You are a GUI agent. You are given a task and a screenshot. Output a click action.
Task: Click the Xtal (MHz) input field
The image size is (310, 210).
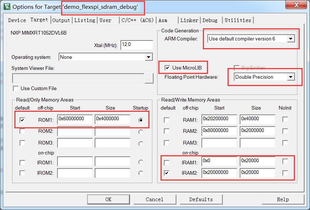point(137,45)
